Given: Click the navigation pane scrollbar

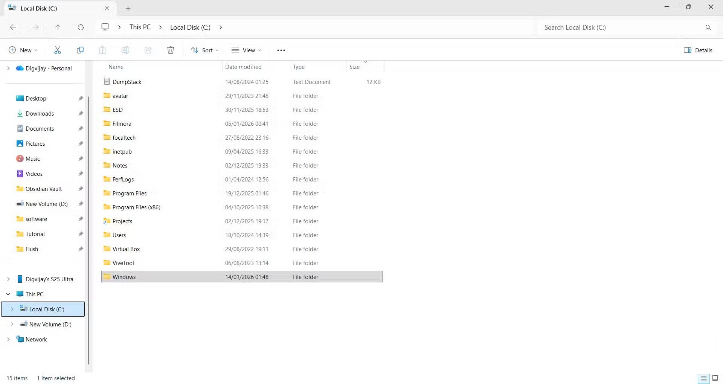Looking at the screenshot, I should pyautogui.click(x=89, y=230).
